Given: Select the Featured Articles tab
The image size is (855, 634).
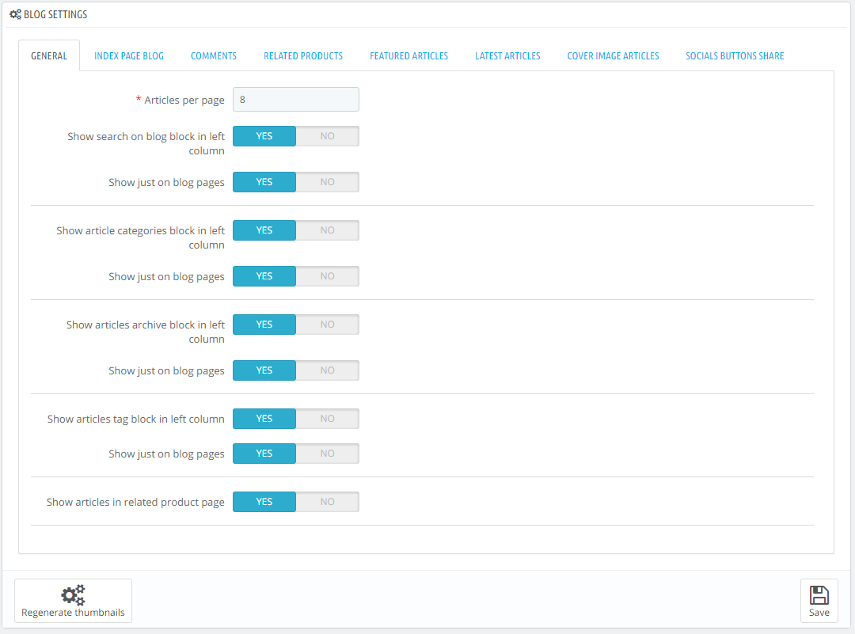Looking at the screenshot, I should [x=409, y=55].
